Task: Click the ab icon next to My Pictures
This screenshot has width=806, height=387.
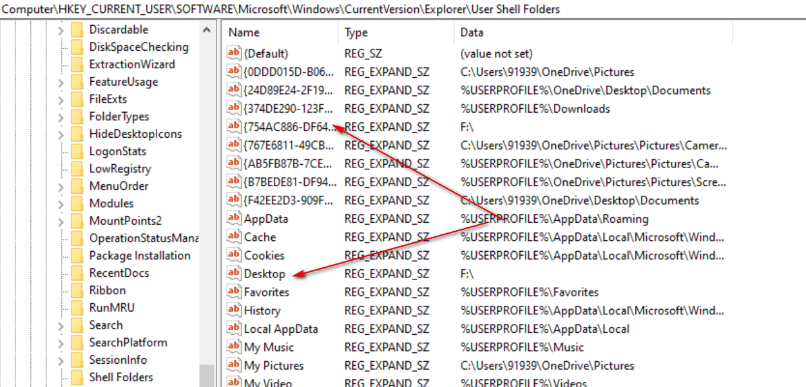Action: (233, 365)
